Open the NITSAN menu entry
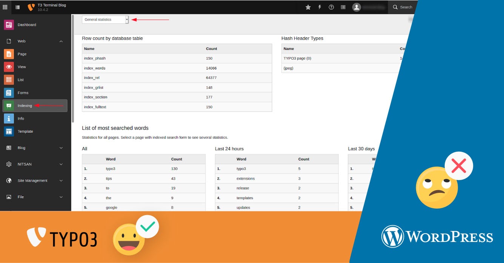Screen dimensions: 504x263 coord(34,164)
